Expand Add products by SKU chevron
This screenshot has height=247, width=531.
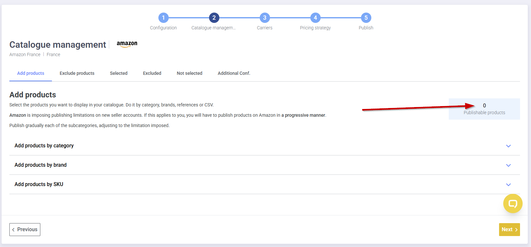pos(508,185)
